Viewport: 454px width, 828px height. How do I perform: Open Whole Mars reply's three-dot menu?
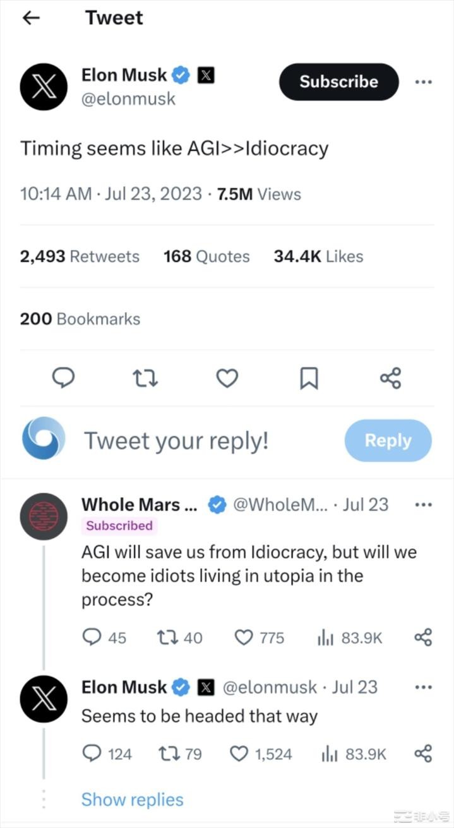423,505
